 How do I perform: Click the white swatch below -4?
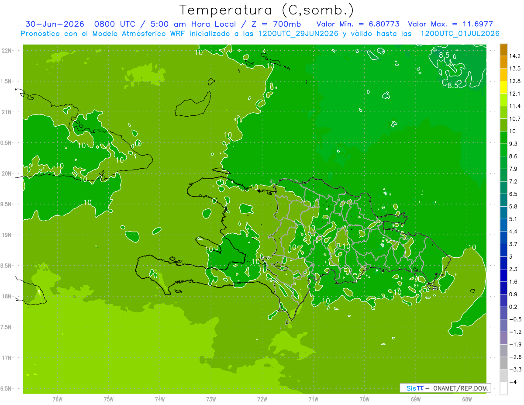(503, 388)
